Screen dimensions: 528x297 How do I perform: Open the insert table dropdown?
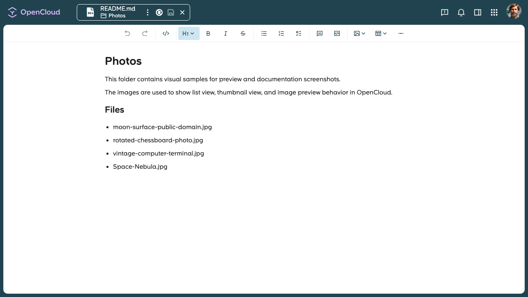click(381, 33)
